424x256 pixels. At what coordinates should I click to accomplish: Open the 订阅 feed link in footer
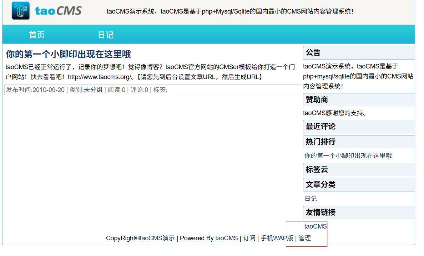coord(249,238)
